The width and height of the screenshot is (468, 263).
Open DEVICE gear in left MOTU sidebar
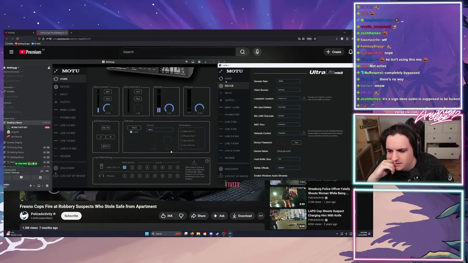pos(56,87)
